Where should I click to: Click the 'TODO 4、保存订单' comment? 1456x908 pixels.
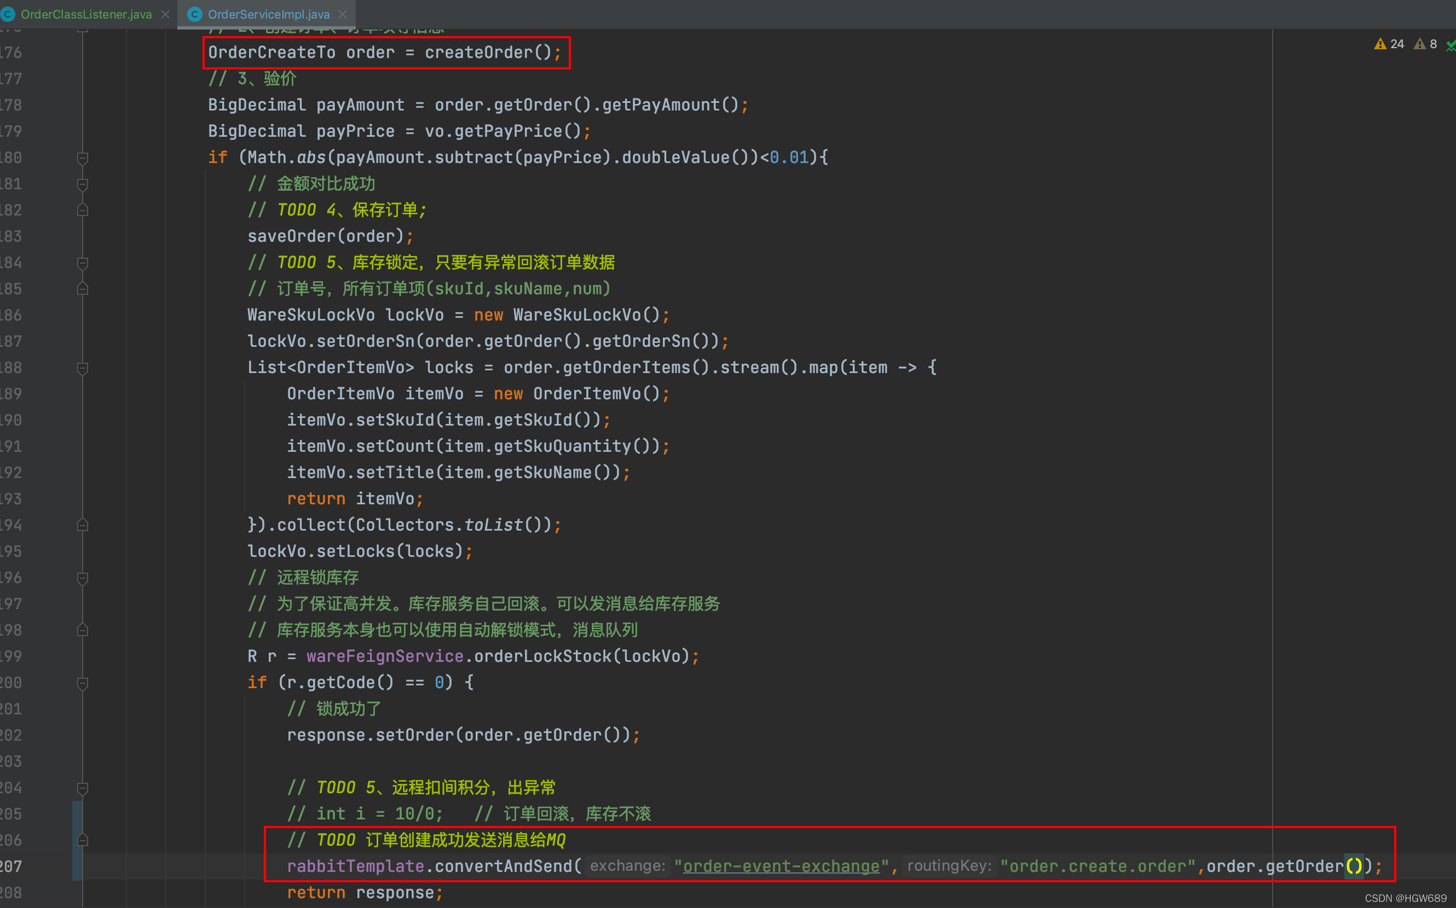click(337, 209)
